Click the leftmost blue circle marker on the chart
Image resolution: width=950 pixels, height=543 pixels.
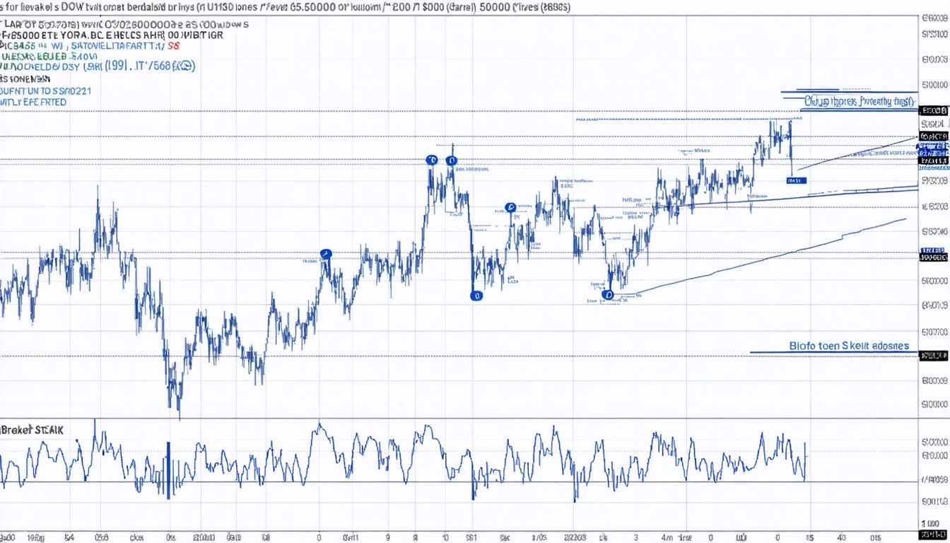tap(326, 254)
